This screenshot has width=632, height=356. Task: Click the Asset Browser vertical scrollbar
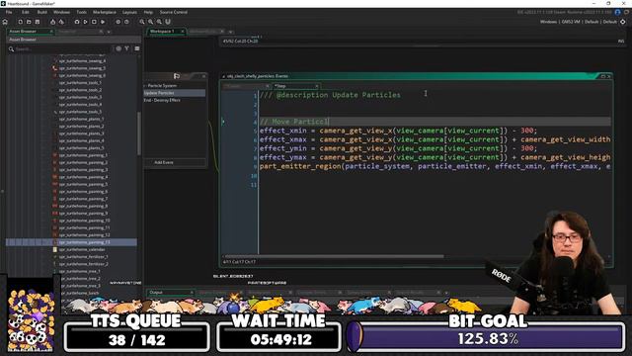(139, 133)
